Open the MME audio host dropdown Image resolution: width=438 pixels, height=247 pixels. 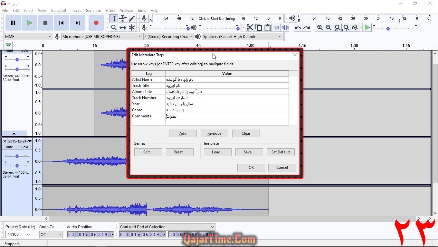[x=28, y=37]
